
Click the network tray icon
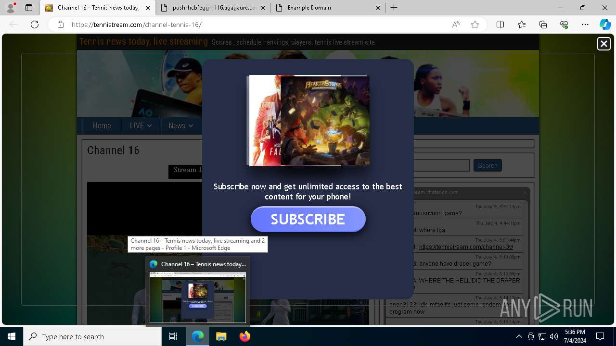(x=542, y=336)
